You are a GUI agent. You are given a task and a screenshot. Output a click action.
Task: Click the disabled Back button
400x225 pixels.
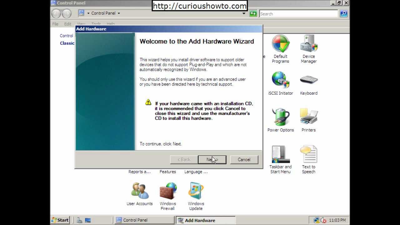click(x=184, y=160)
